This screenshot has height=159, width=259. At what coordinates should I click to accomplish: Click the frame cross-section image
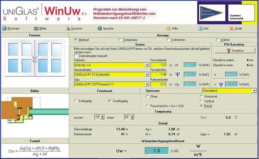(35, 110)
